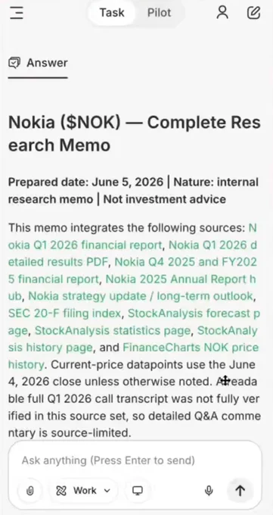The width and height of the screenshot is (273, 515).
Task: Select the Answer tab
Action: pyautogui.click(x=38, y=63)
